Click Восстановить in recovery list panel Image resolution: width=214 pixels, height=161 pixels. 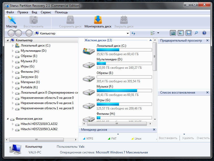coord(168,138)
